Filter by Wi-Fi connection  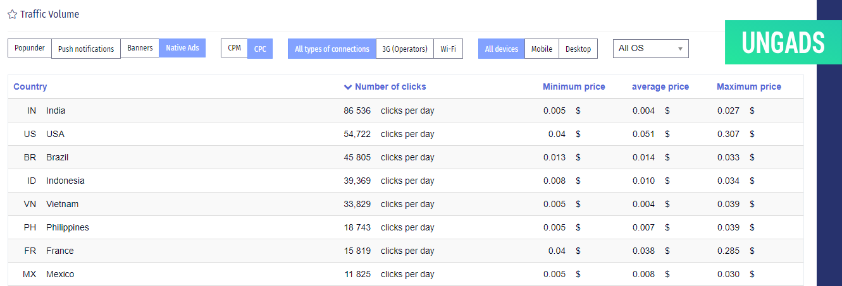coord(448,49)
